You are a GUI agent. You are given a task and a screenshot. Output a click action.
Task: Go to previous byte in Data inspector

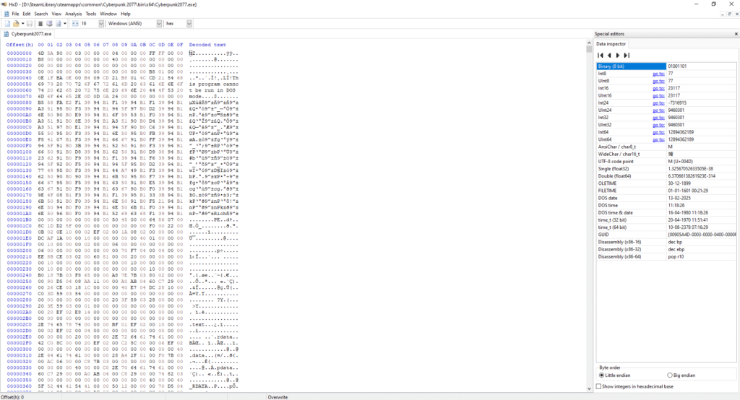click(608, 55)
